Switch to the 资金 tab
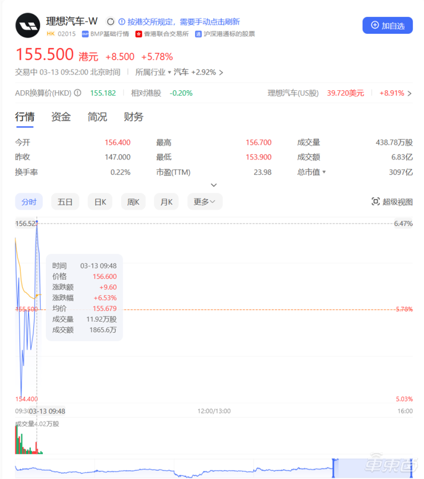The image size is (424, 479). pos(61,117)
